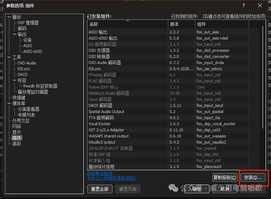Select 快捷键 in the sidebar tree
271x199 pixels.
point(19,98)
